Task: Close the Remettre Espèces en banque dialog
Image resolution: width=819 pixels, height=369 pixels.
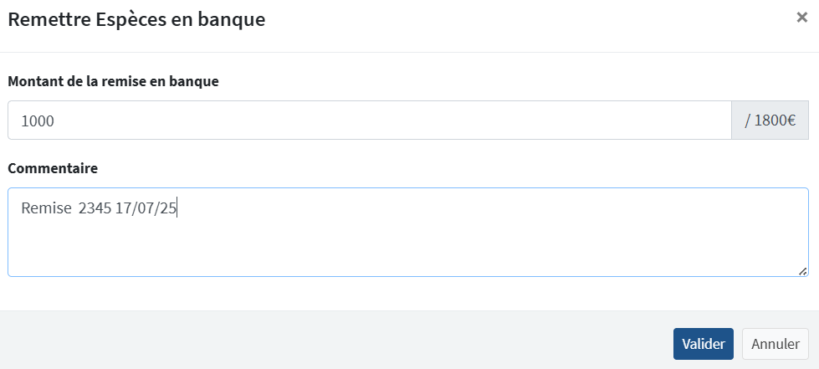Action: click(801, 18)
